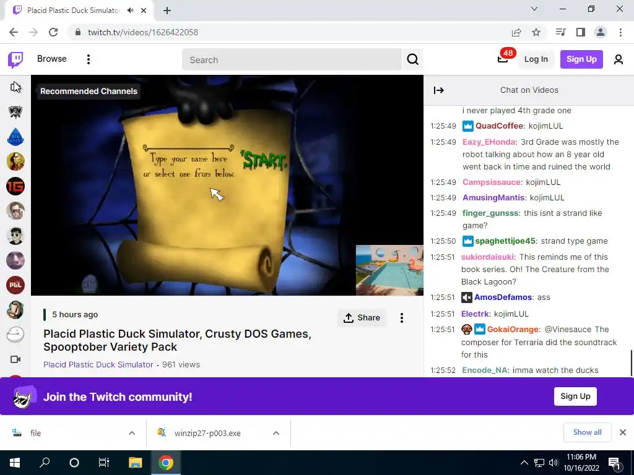Click the volume icon in system tray
Image resolution: width=634 pixels, height=475 pixels.
click(x=553, y=463)
